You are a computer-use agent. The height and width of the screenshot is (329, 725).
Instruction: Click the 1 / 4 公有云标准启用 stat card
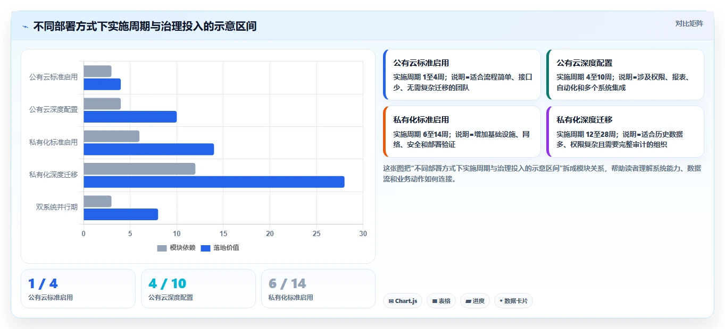point(78,289)
